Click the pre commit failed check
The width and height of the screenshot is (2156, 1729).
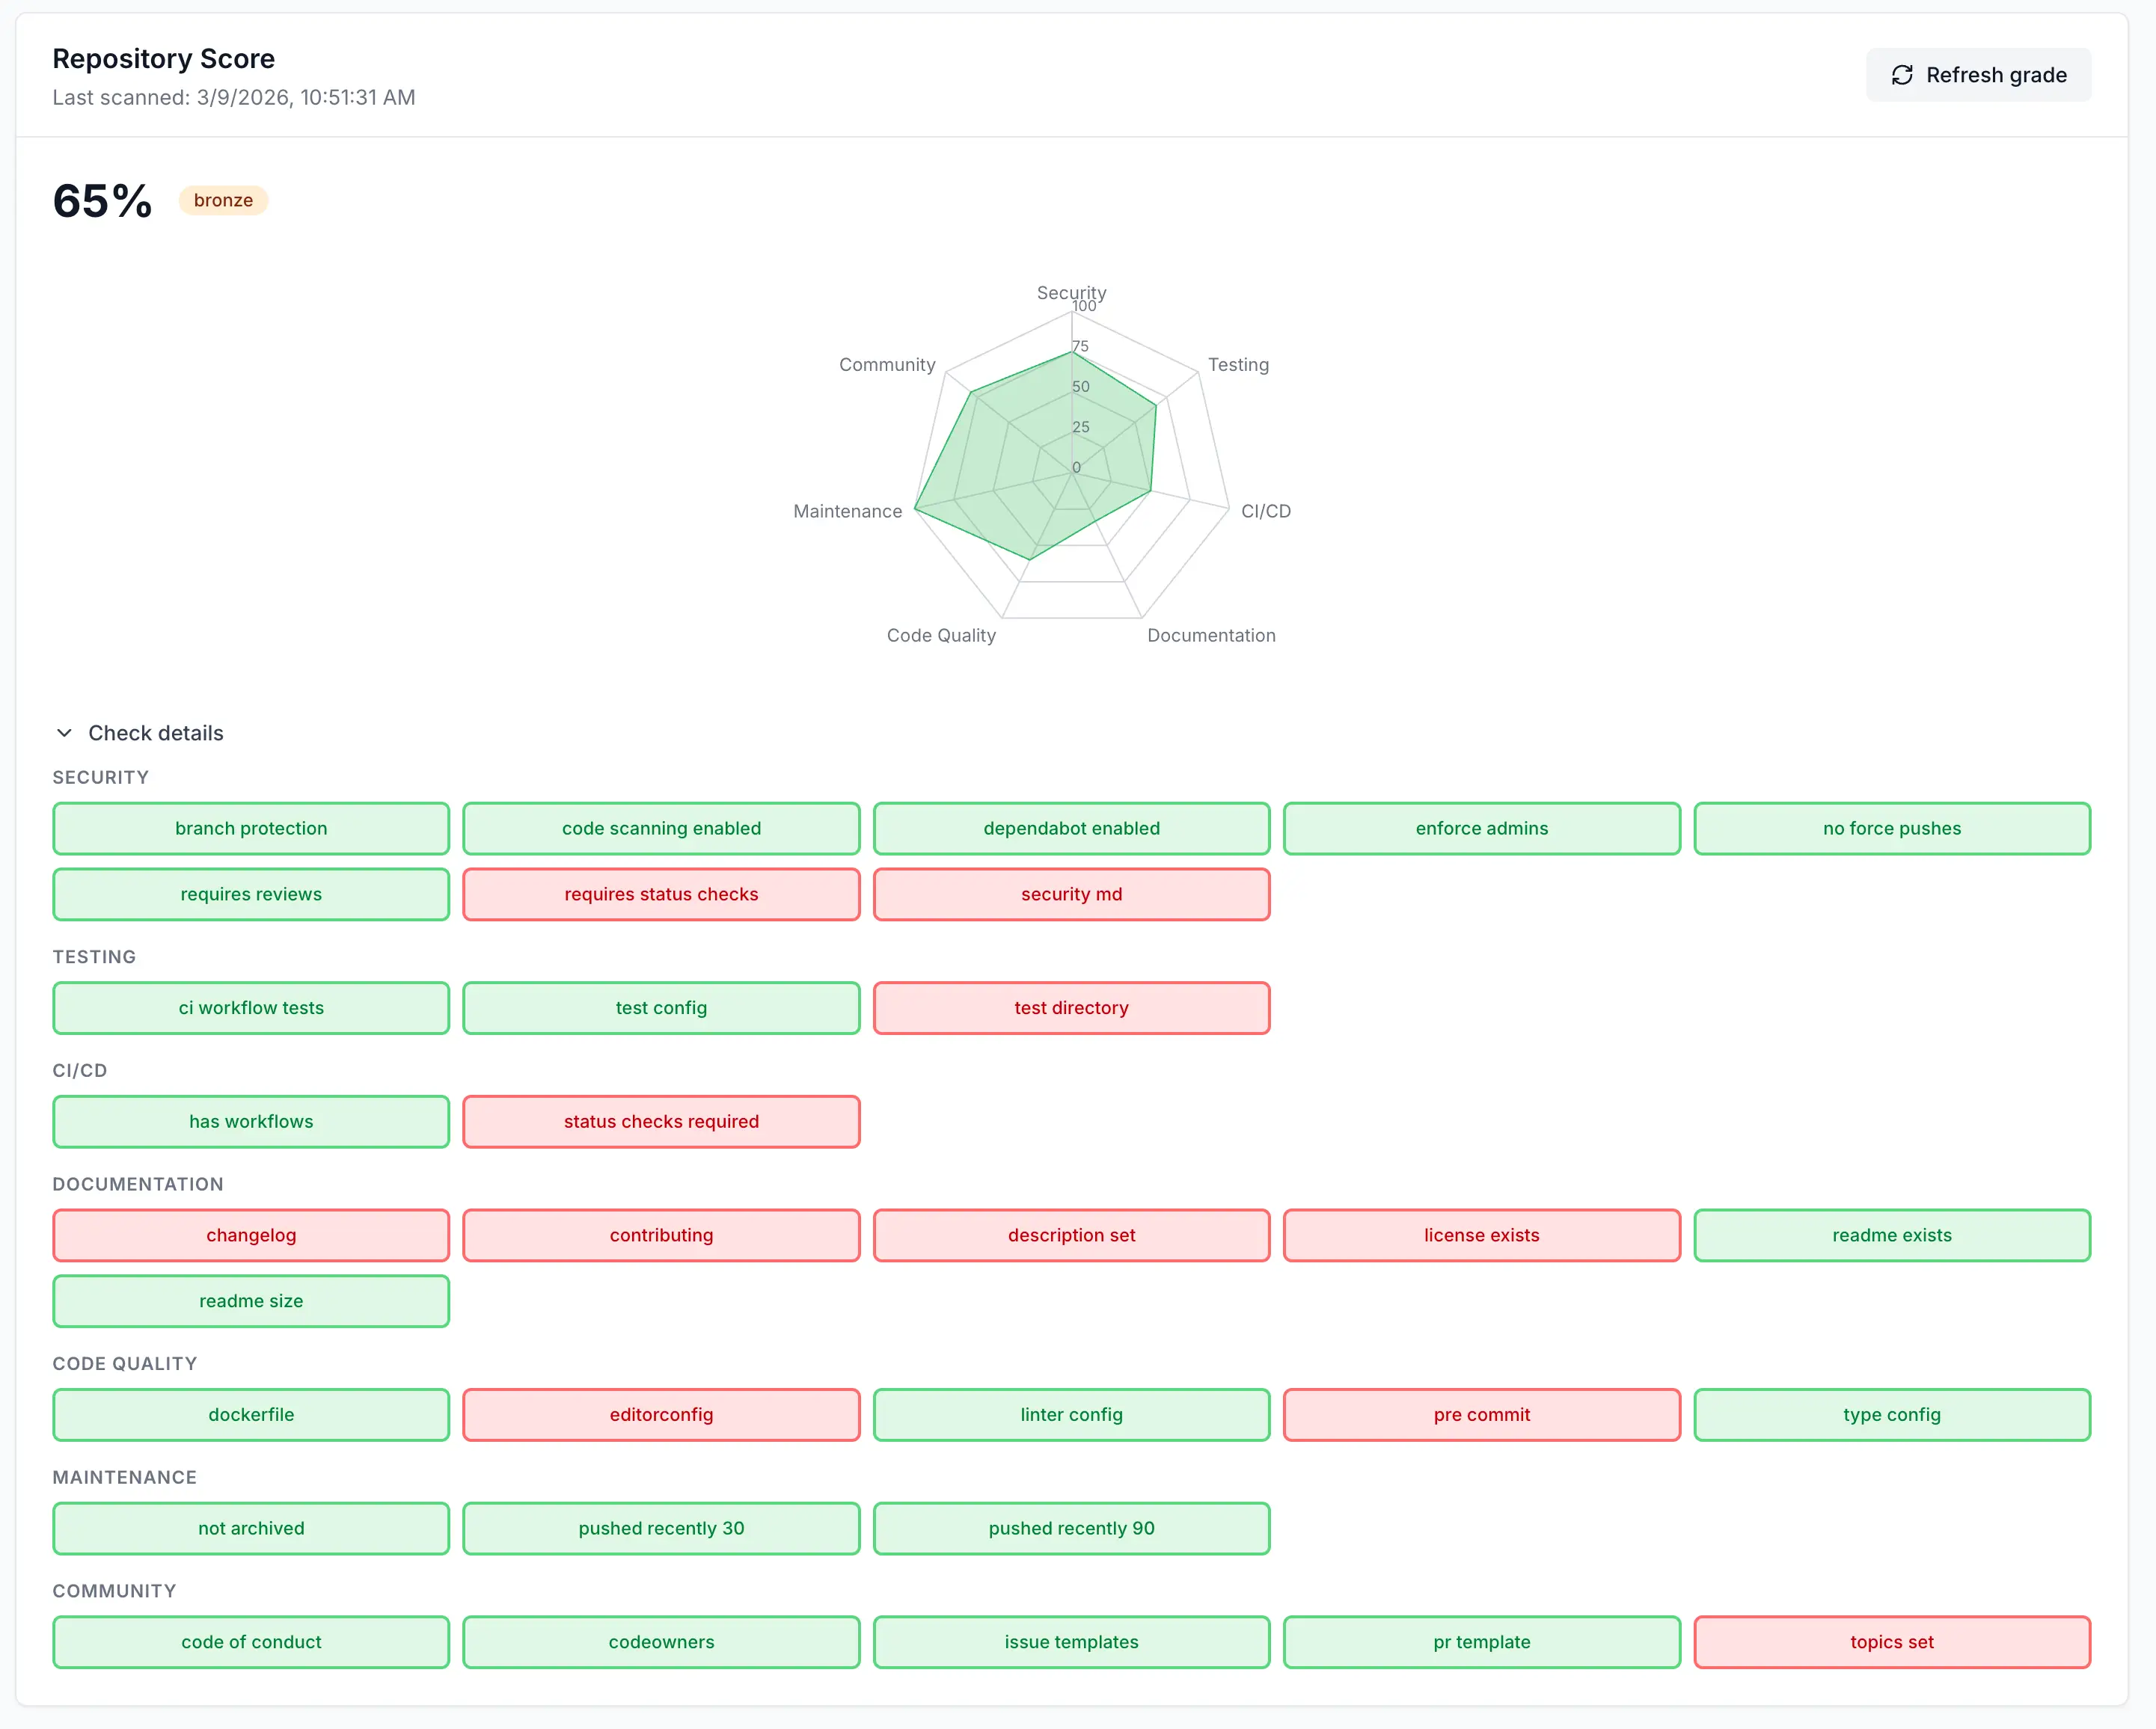coord(1481,1415)
